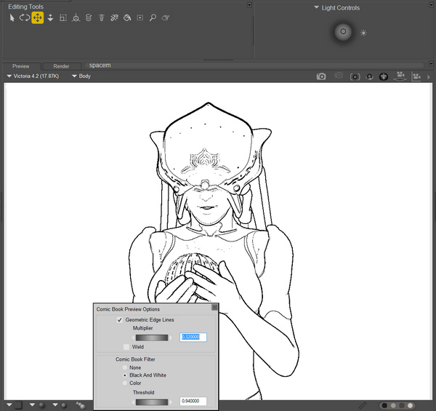Select the None comic book filter
Viewport: 436px width, 411px height.
(x=126, y=368)
